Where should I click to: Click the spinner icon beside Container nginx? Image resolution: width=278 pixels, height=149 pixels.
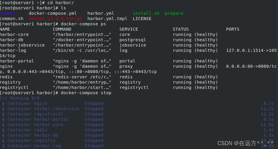tap(3, 104)
